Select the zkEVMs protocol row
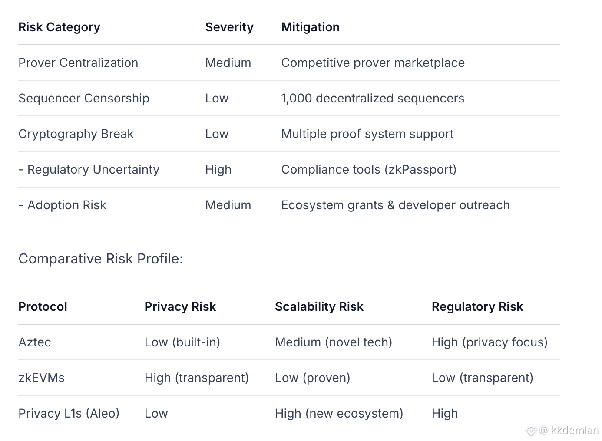The image size is (602, 441). (41, 378)
